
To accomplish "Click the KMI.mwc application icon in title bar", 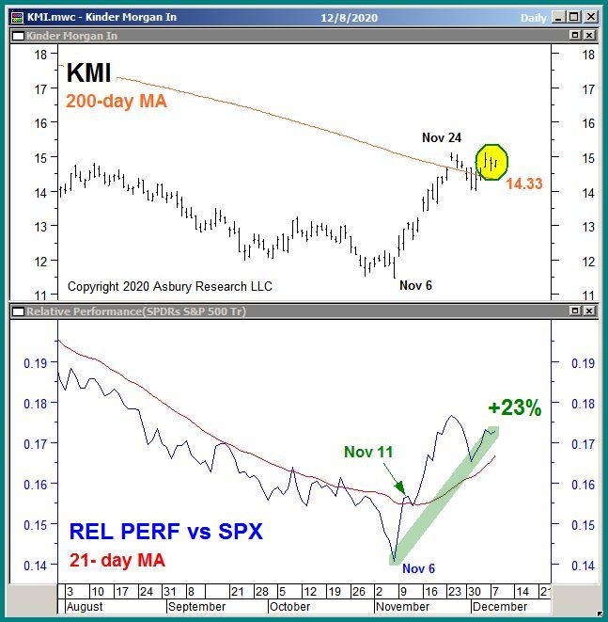I will pyautogui.click(x=16, y=16).
